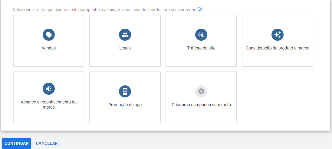Select the Promoção de app label

click(125, 105)
